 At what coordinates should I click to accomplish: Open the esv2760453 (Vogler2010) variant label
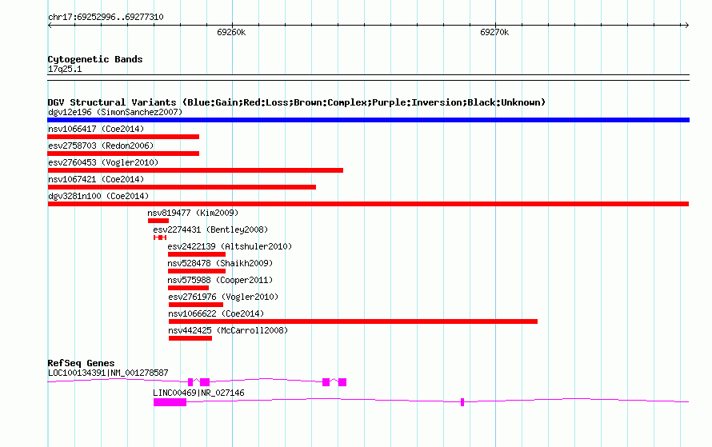coord(103,162)
